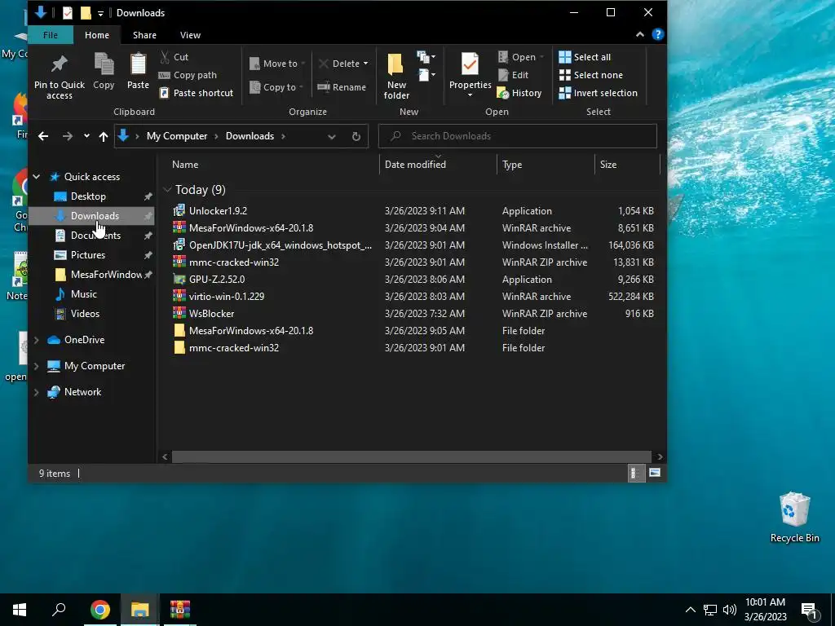Click Select none
835x626 pixels.
coord(590,75)
